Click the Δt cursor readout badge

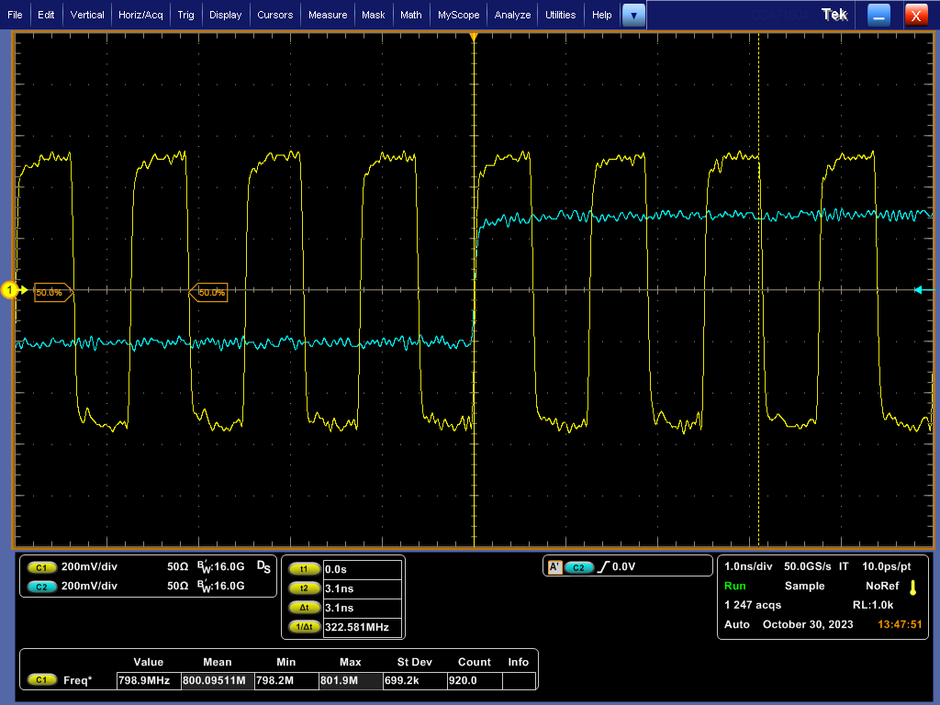(x=304, y=608)
